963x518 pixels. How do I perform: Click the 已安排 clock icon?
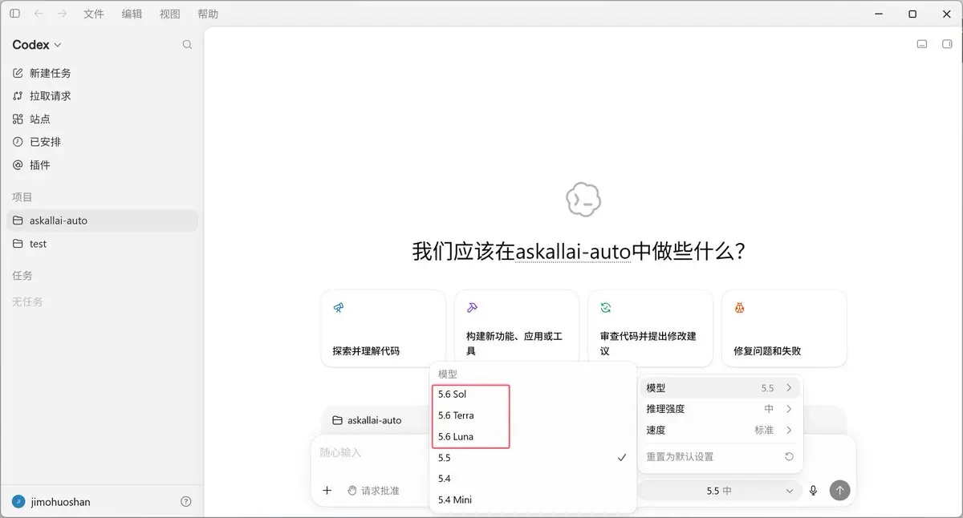pyautogui.click(x=18, y=142)
